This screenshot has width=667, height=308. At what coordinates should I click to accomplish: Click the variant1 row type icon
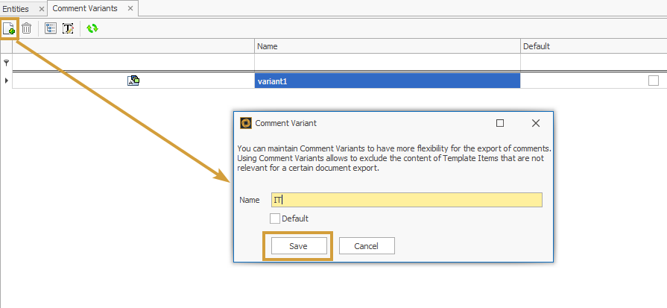tap(133, 81)
